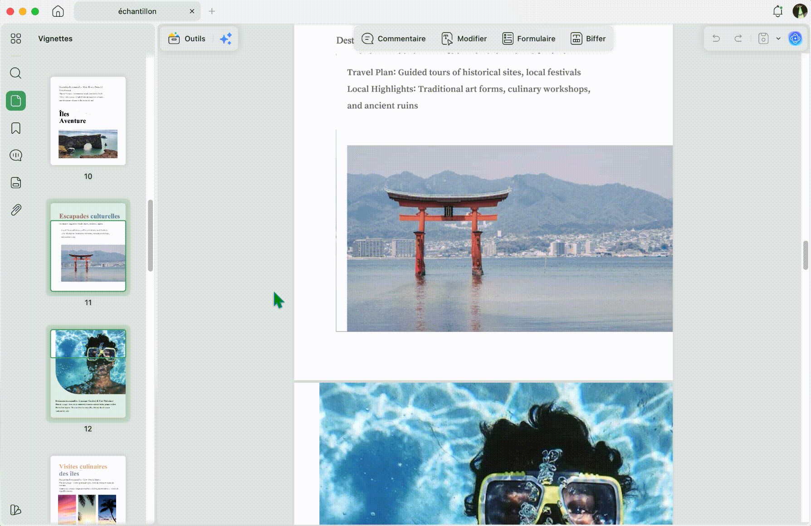Image resolution: width=811 pixels, height=526 pixels.
Task: Click the layers icon at sidebar bottom
Action: (16, 510)
